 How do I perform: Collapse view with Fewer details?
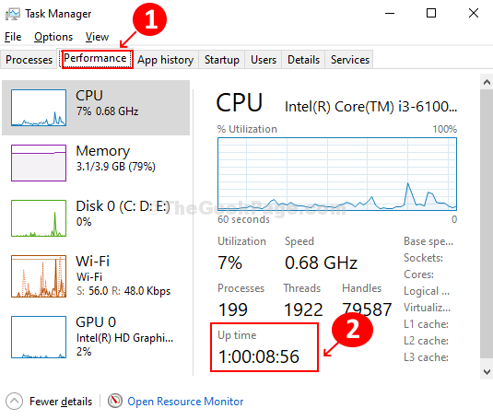click(61, 402)
